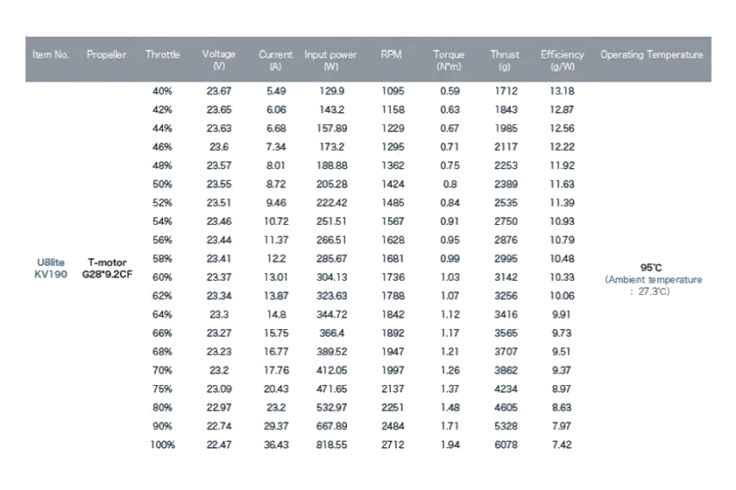This screenshot has height=490, width=736.
Task: Select the 36.43 current value
Action: tap(275, 444)
